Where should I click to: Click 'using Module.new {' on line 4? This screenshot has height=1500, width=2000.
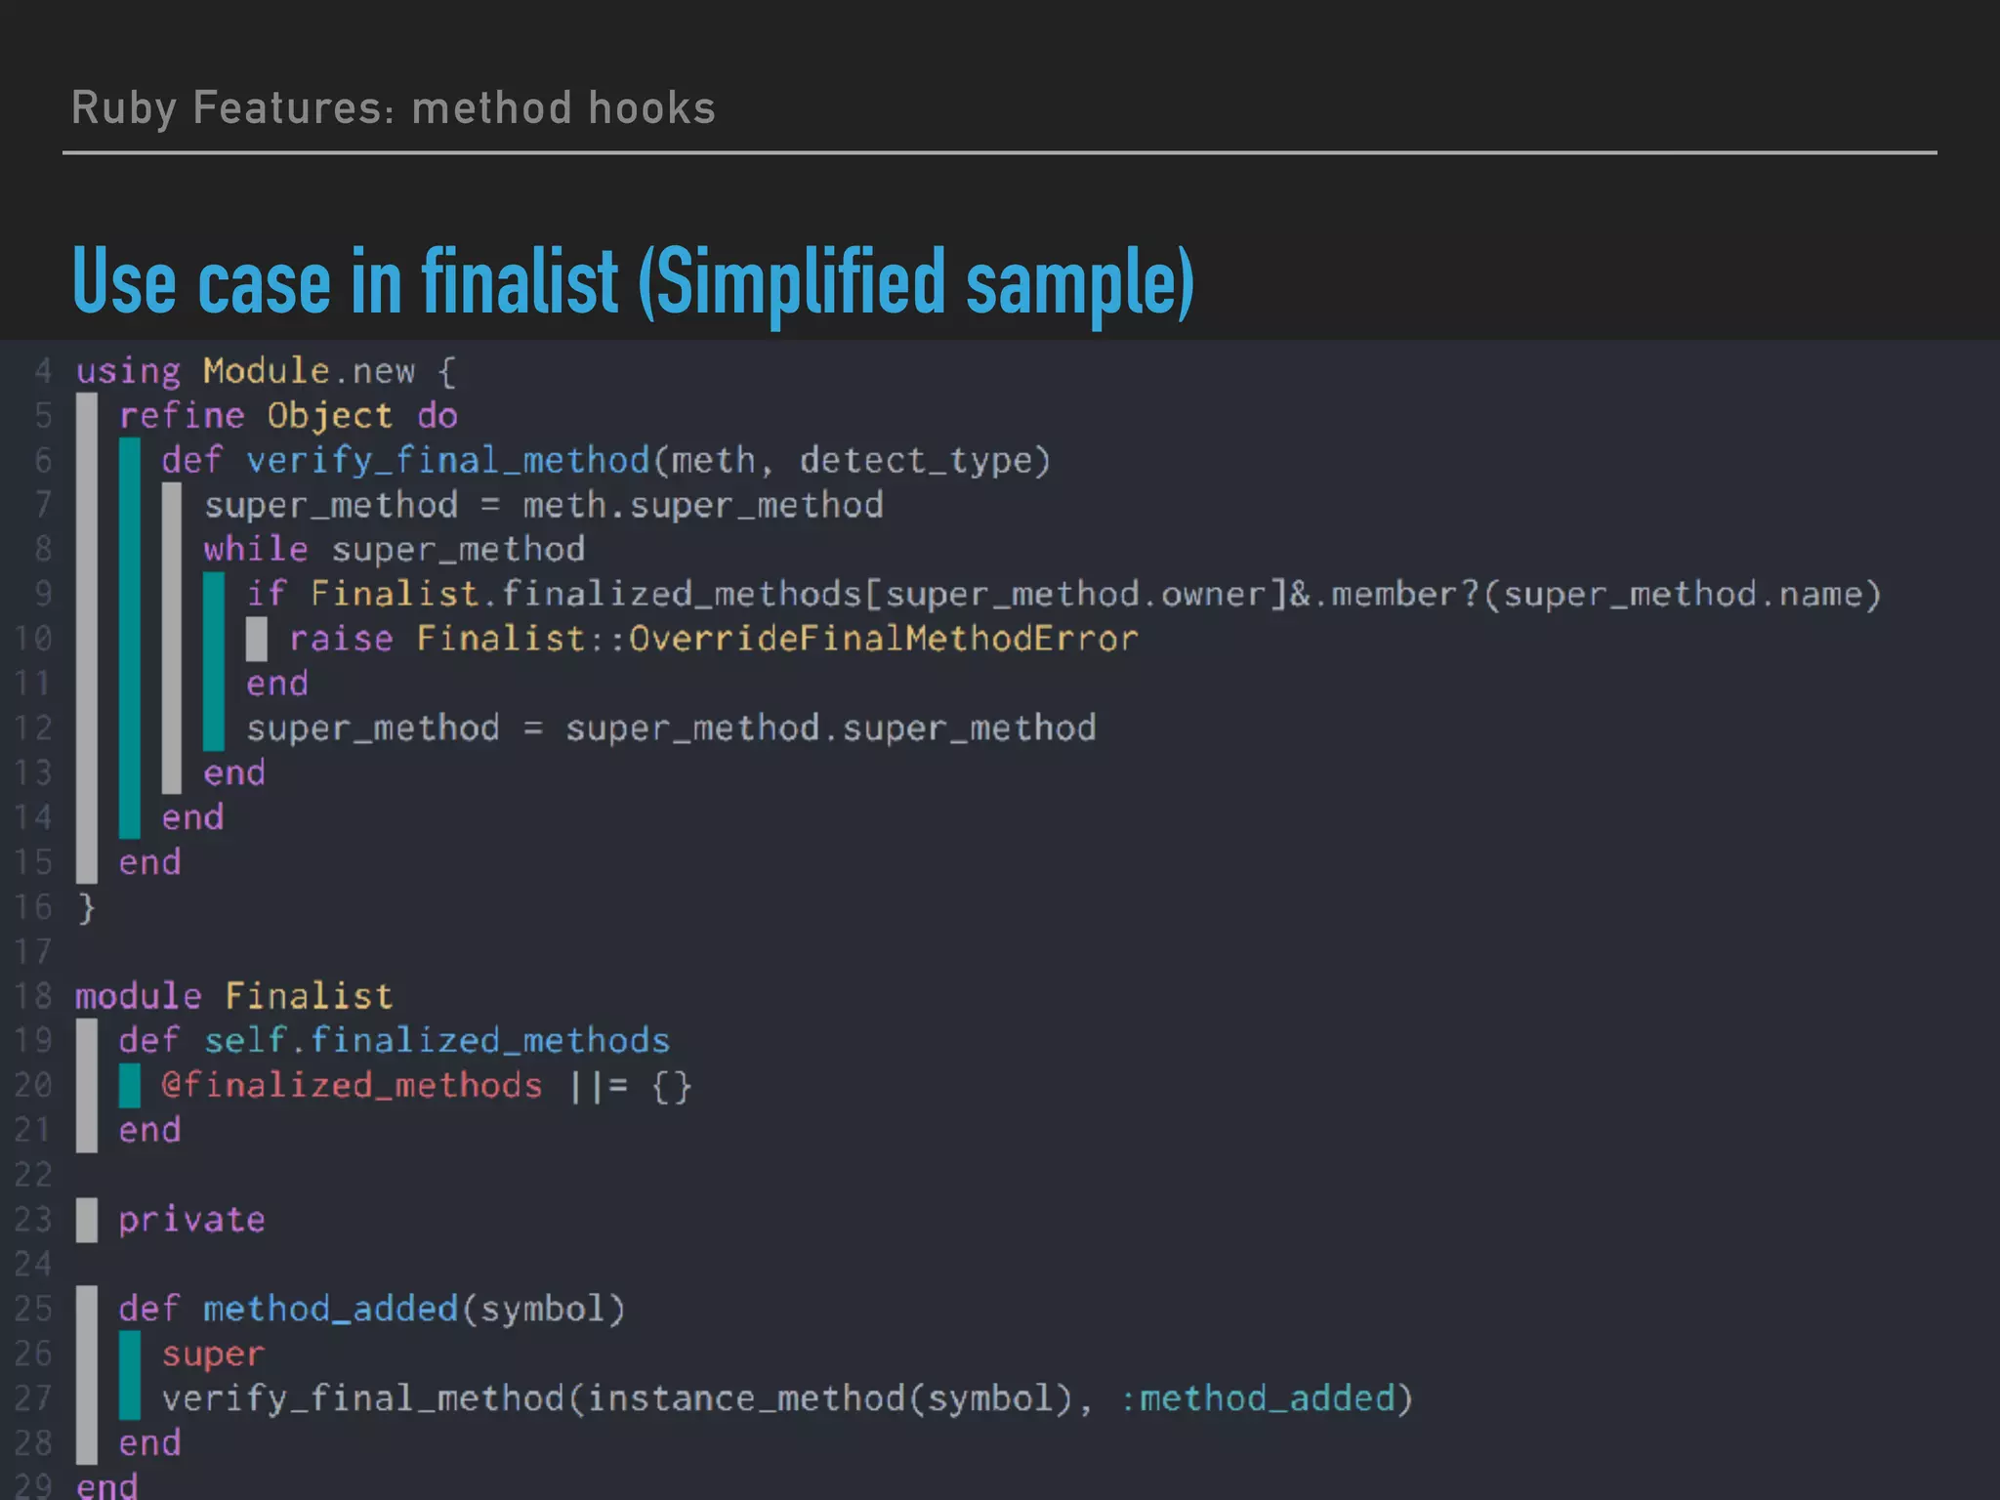point(266,371)
